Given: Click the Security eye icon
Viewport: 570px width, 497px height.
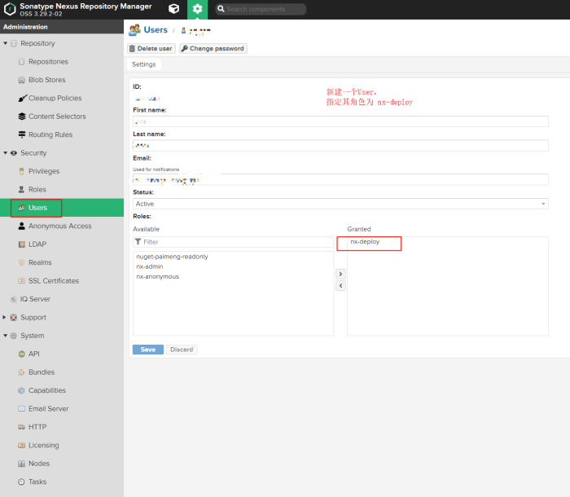Looking at the screenshot, I should pyautogui.click(x=14, y=153).
